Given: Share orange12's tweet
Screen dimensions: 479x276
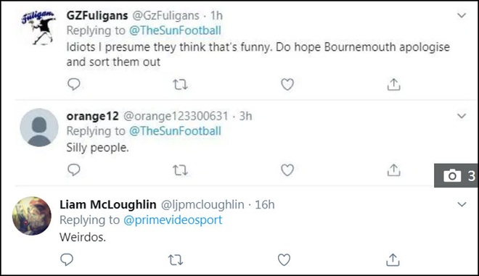Looking at the screenshot, I should point(393,170).
